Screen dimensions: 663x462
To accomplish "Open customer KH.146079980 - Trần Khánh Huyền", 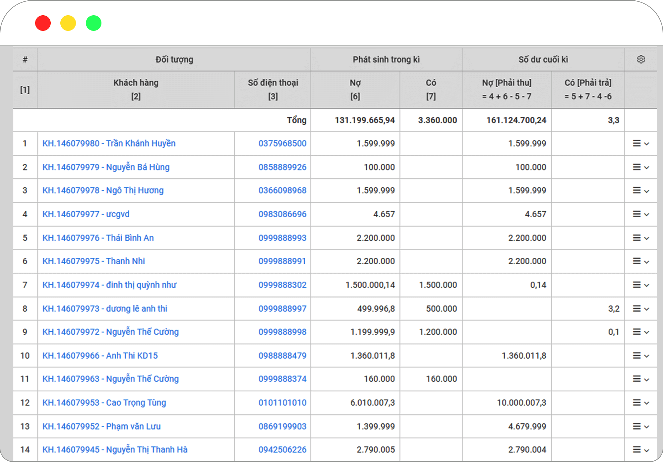I will coord(109,144).
